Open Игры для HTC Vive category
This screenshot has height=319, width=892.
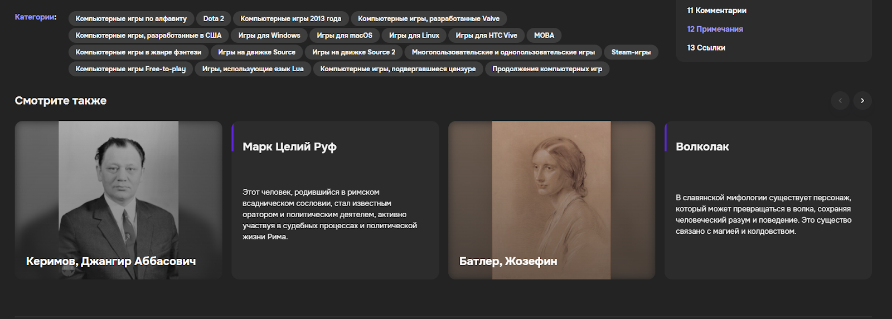[486, 36]
